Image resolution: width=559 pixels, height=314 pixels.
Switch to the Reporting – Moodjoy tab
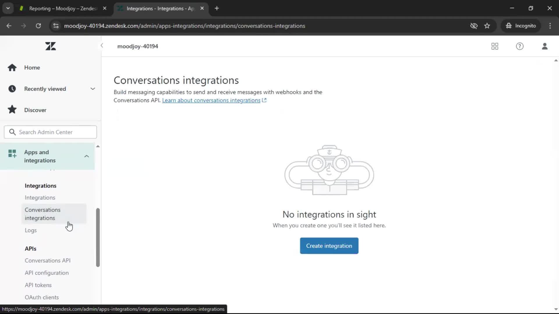coord(63,8)
